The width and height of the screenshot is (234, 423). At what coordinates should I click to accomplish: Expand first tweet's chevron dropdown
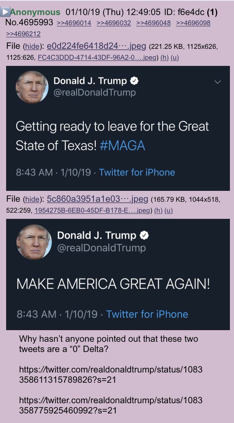pos(217,82)
